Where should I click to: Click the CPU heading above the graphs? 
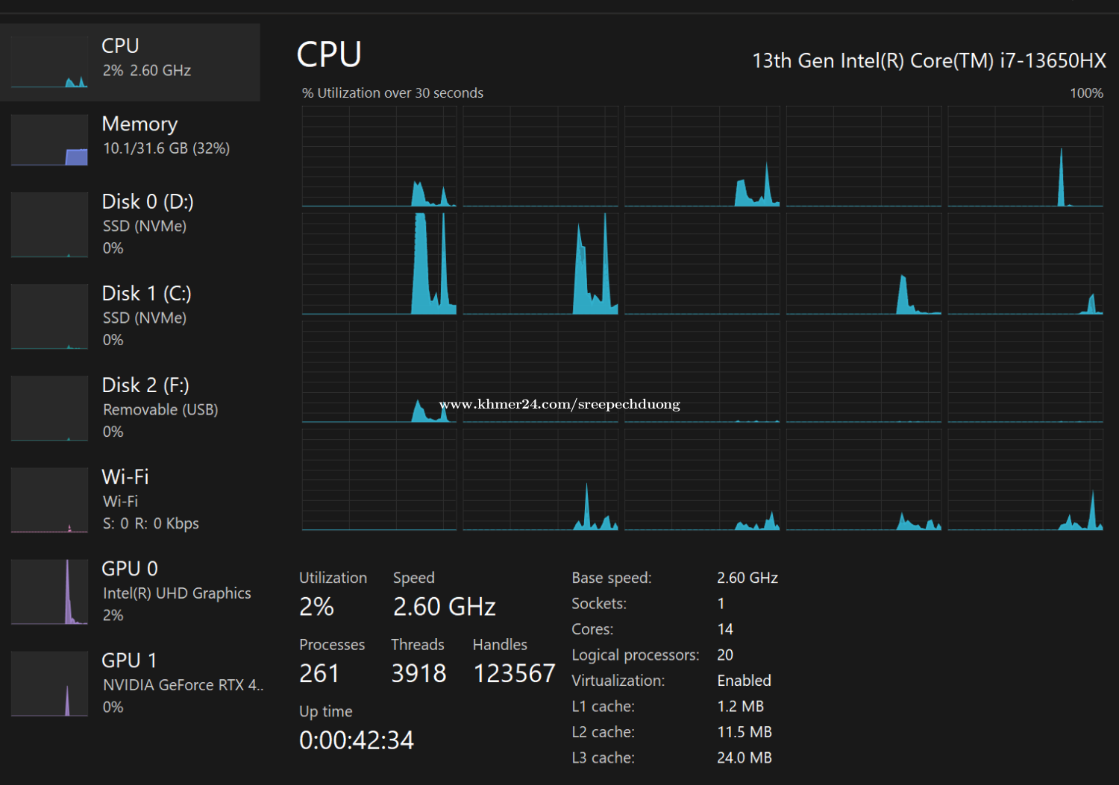point(329,54)
